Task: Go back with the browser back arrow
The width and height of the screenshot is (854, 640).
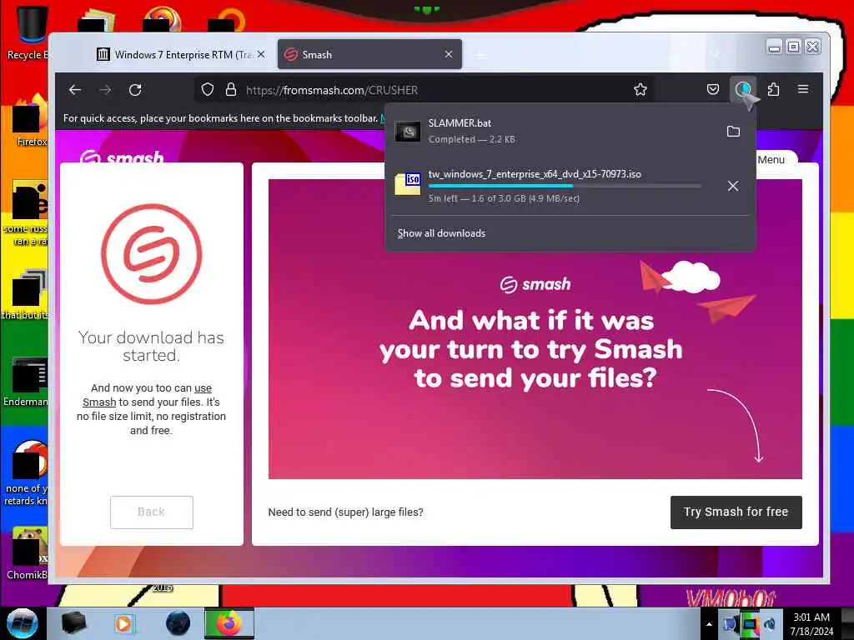Action: (x=75, y=90)
